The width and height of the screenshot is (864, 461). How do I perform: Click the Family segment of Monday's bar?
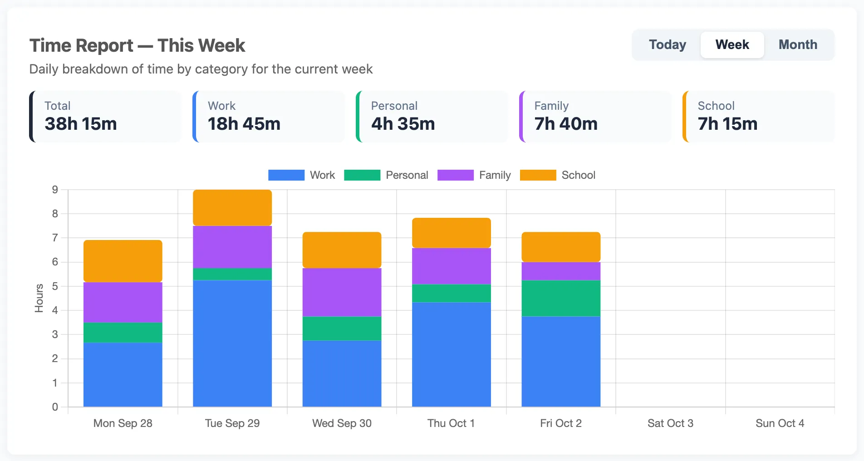tap(123, 302)
